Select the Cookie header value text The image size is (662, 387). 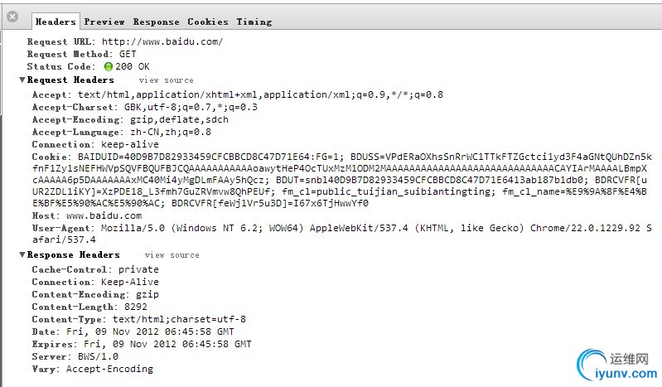(342, 180)
